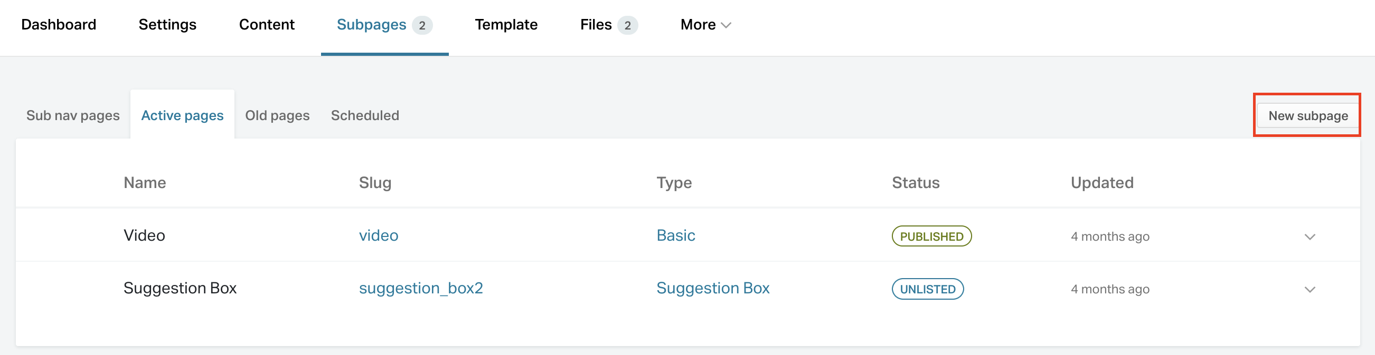The height and width of the screenshot is (355, 1375).
Task: Switch to Sub nav pages
Action: [x=72, y=115]
